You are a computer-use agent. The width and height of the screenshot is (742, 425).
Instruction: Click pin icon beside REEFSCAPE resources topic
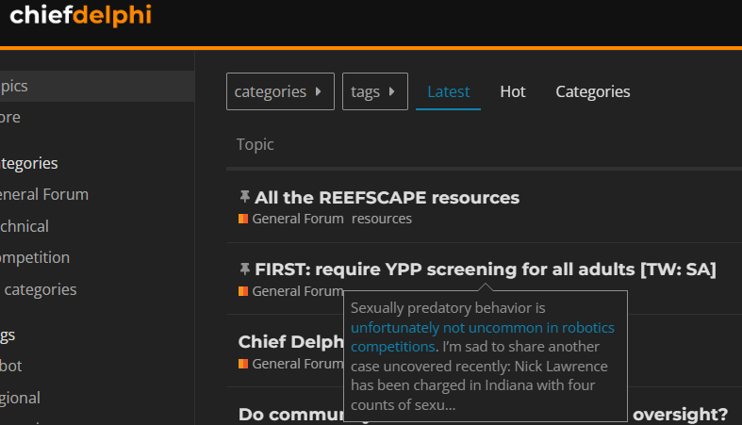pyautogui.click(x=244, y=196)
